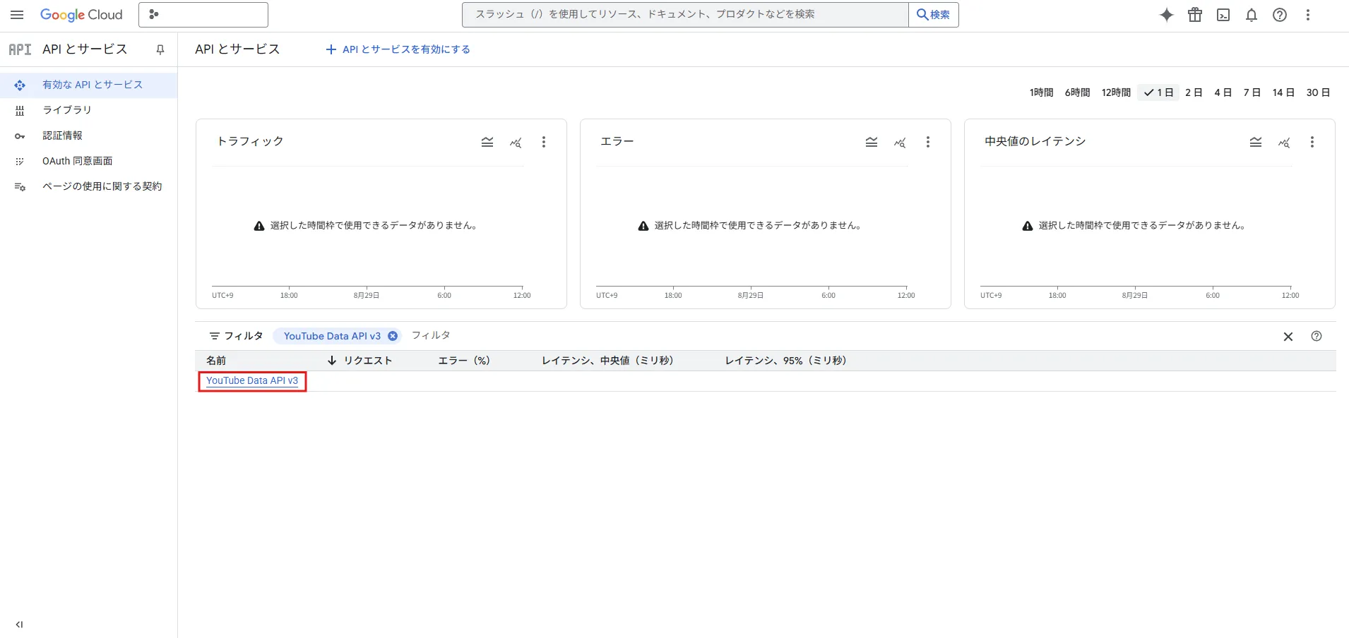Open the help question mark menu

click(1280, 15)
